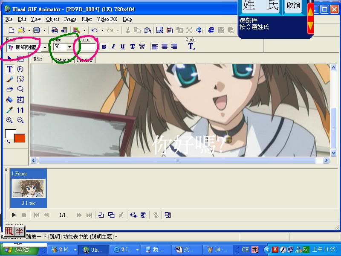Select the Eraser tool
The image size is (341, 256).
click(x=9, y=90)
